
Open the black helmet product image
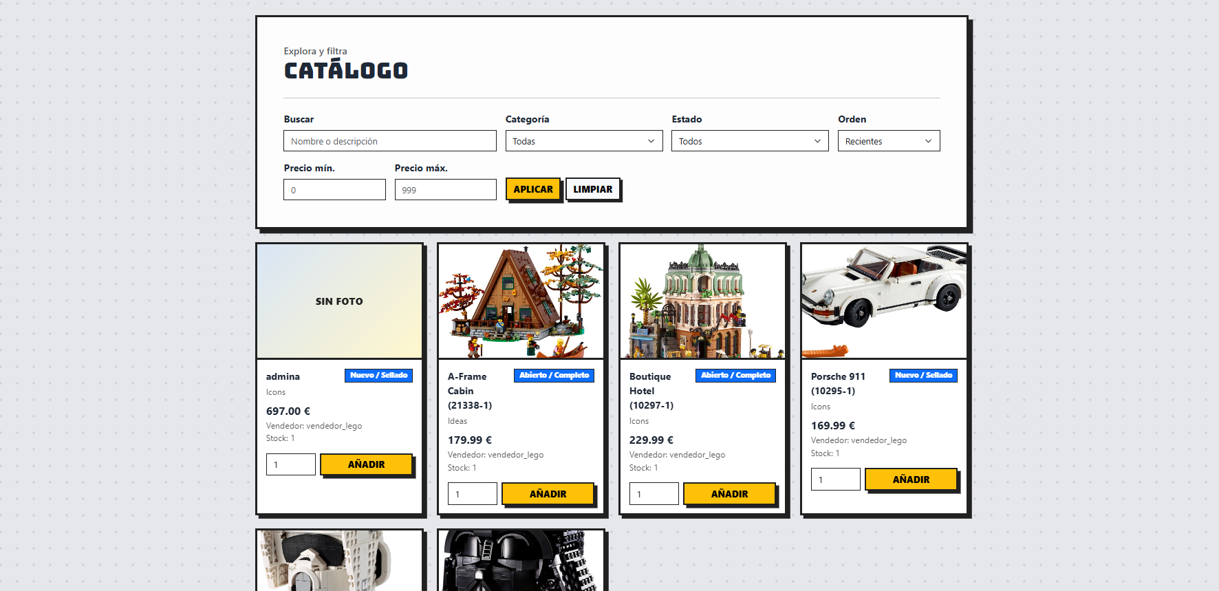click(521, 561)
